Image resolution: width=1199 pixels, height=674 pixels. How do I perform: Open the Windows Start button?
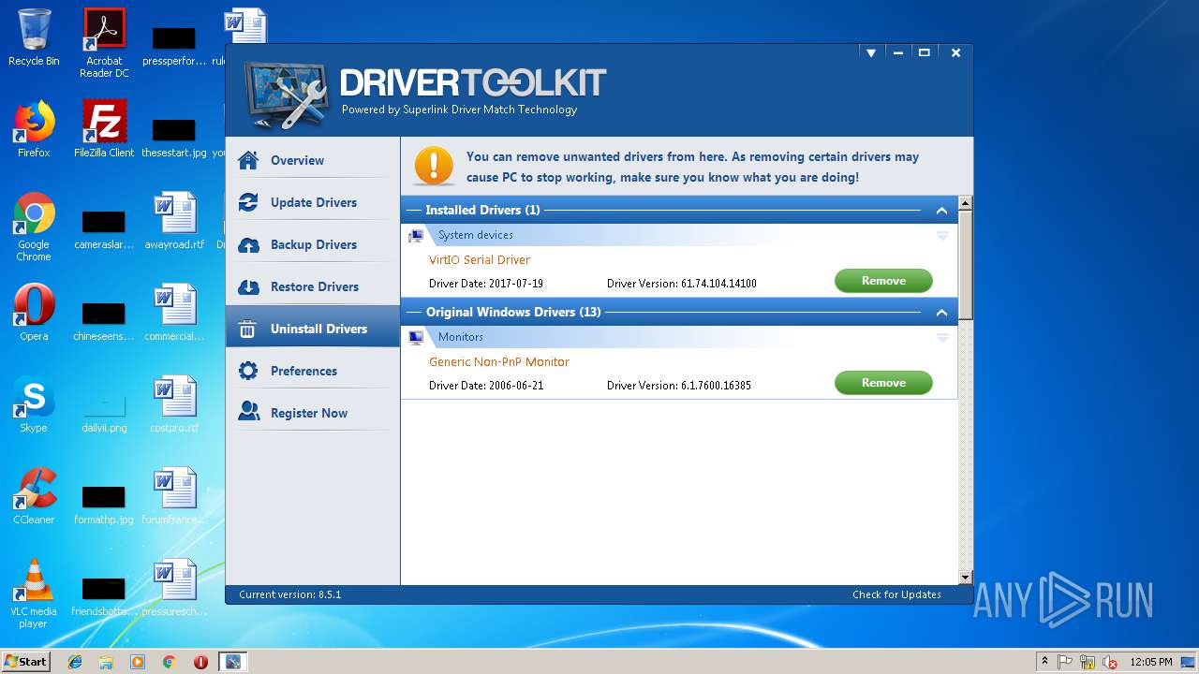26,661
